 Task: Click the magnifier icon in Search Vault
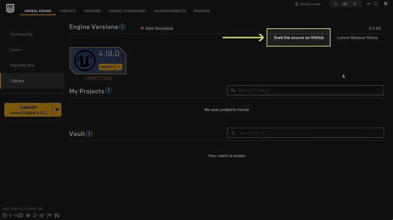(x=233, y=133)
